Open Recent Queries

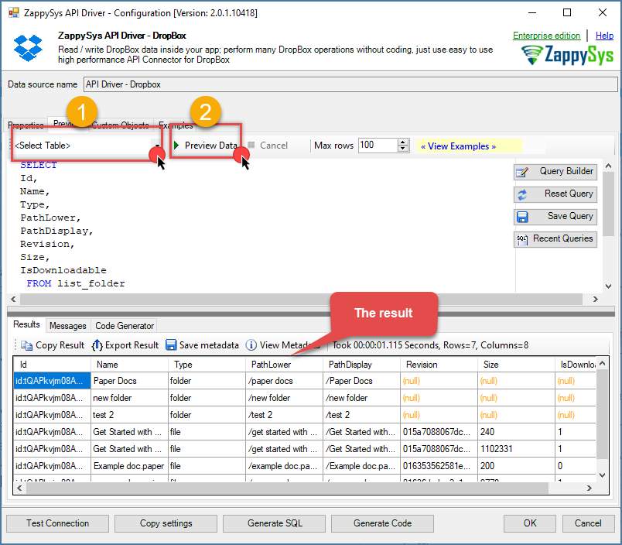555,239
